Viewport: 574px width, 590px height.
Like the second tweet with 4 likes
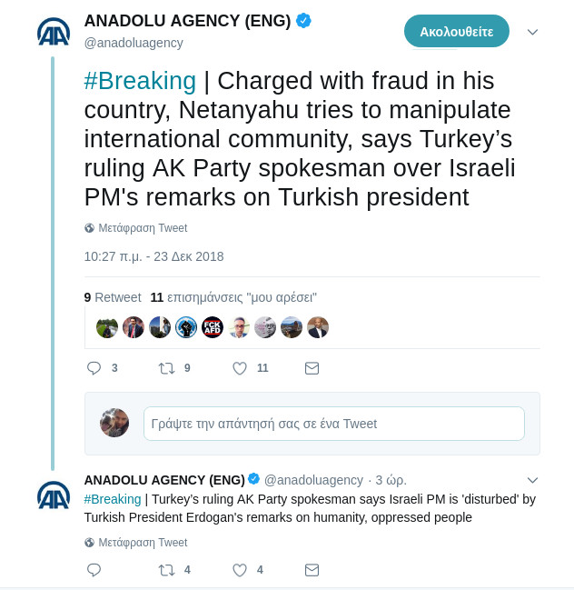click(x=240, y=570)
